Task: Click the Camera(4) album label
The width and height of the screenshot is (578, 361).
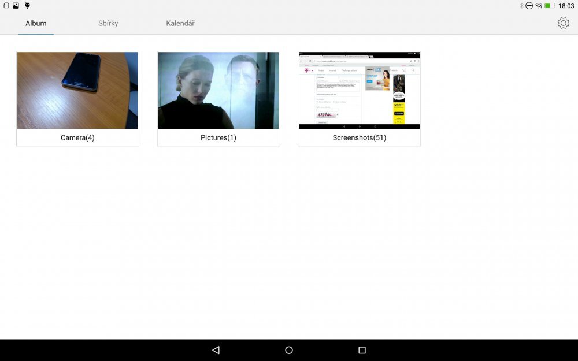Action: (77, 137)
